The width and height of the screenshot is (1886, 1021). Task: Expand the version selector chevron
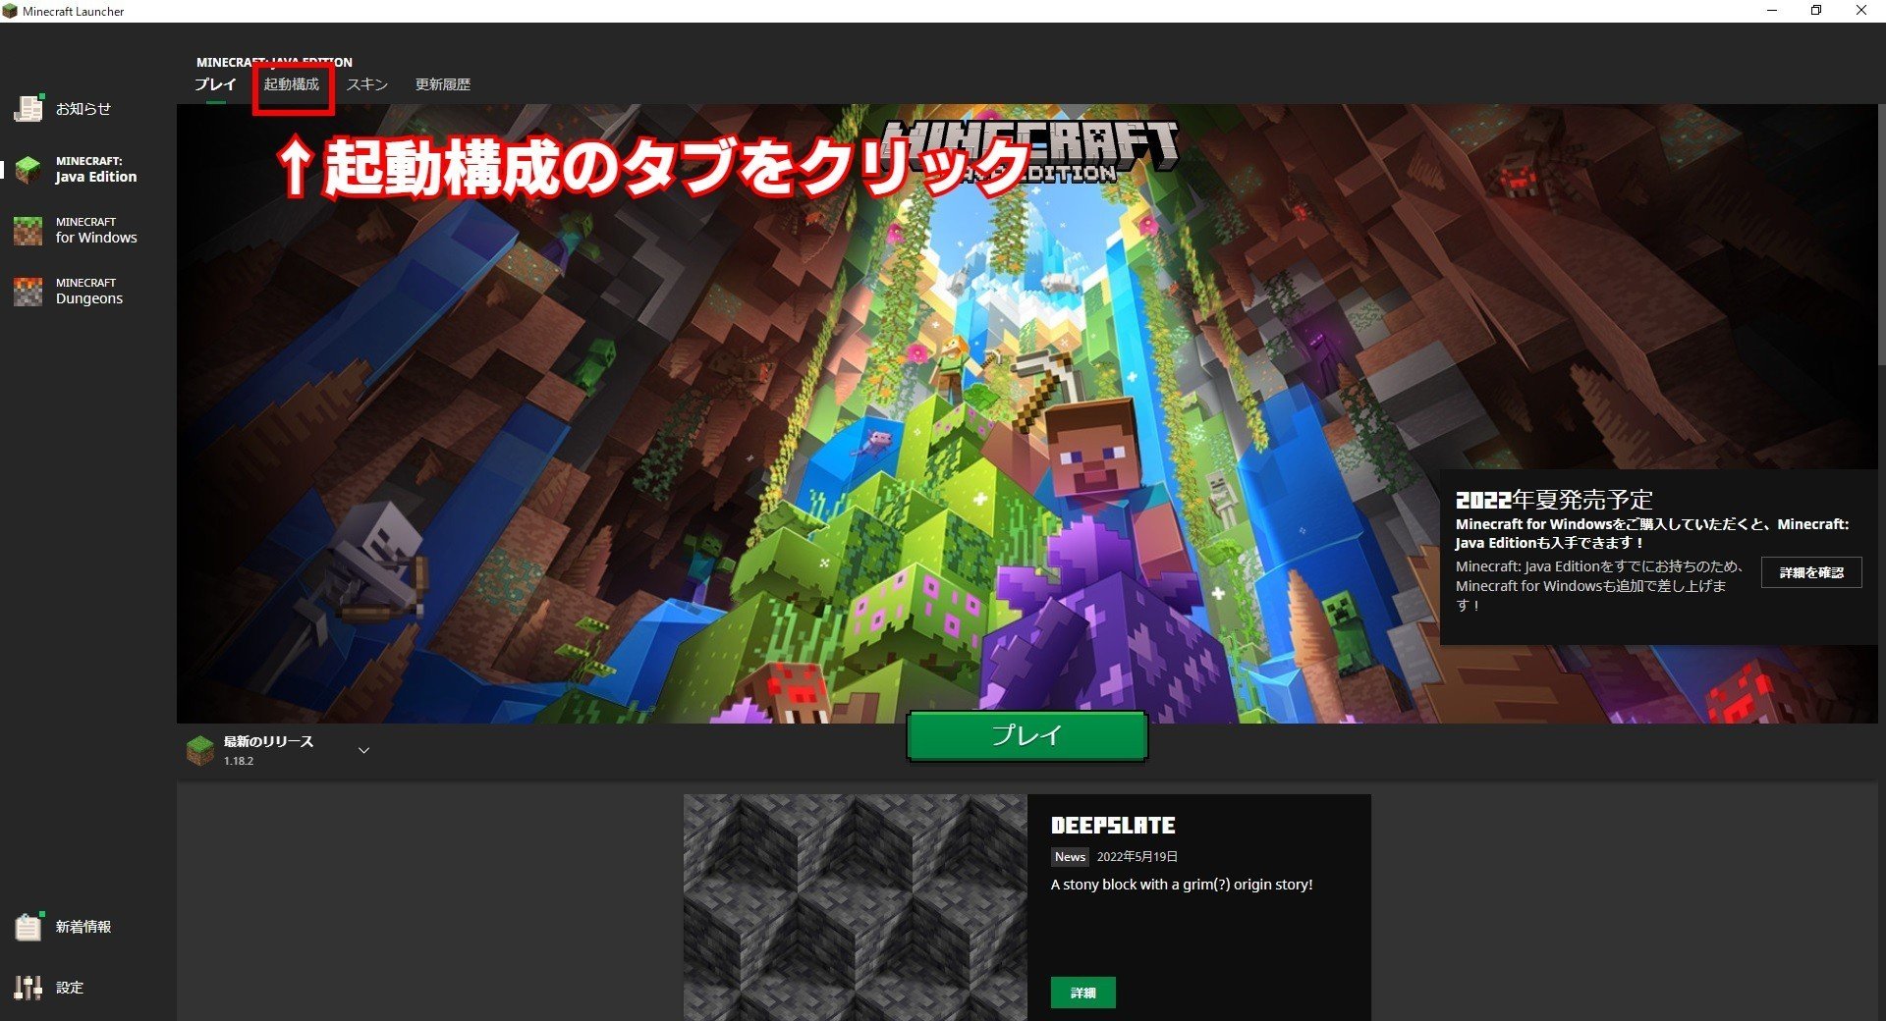(x=363, y=750)
